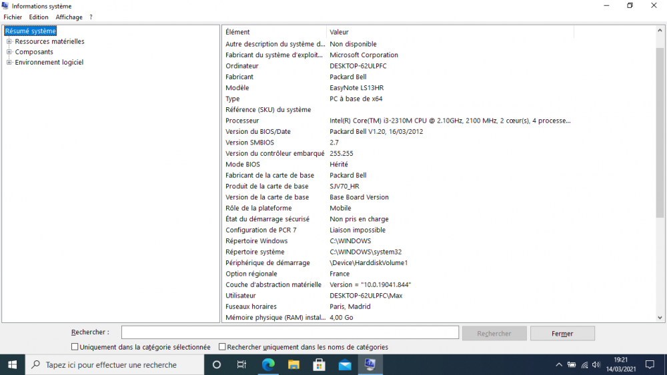Expand the Environnement logiciel node
This screenshot has width=667, height=375.
(9, 62)
